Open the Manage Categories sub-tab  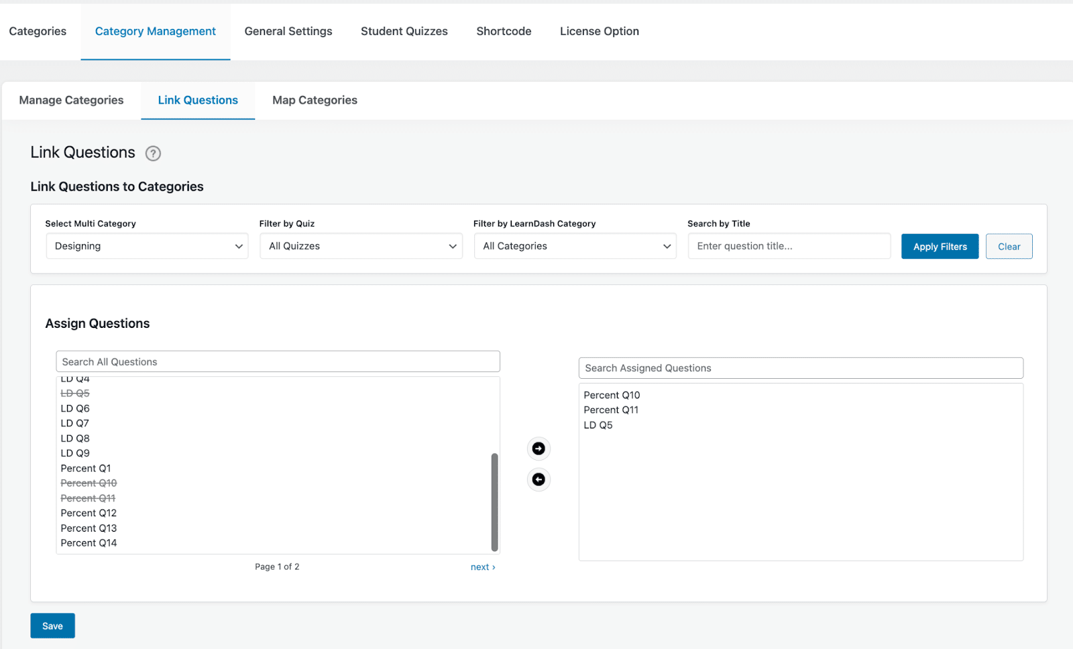coord(71,101)
